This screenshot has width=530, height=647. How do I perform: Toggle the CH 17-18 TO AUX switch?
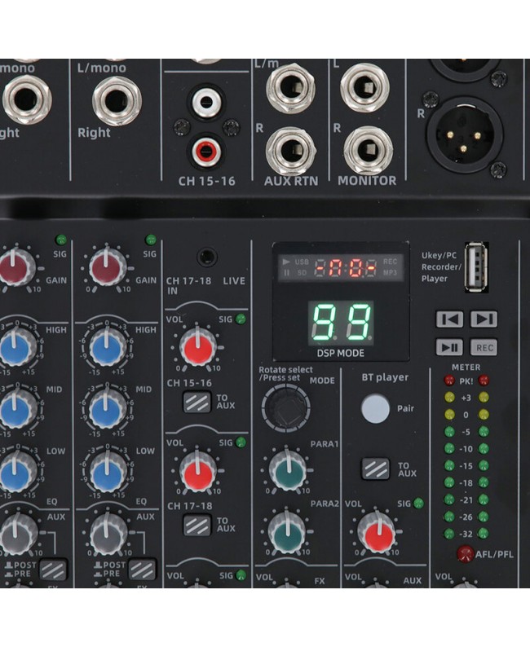coord(197,525)
